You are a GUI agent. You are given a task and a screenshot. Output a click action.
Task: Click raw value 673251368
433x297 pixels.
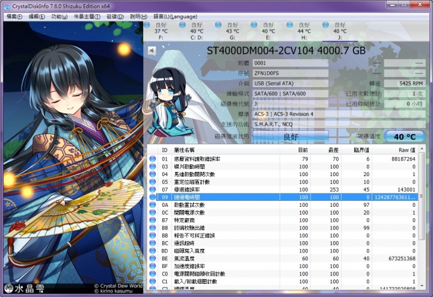point(402,259)
